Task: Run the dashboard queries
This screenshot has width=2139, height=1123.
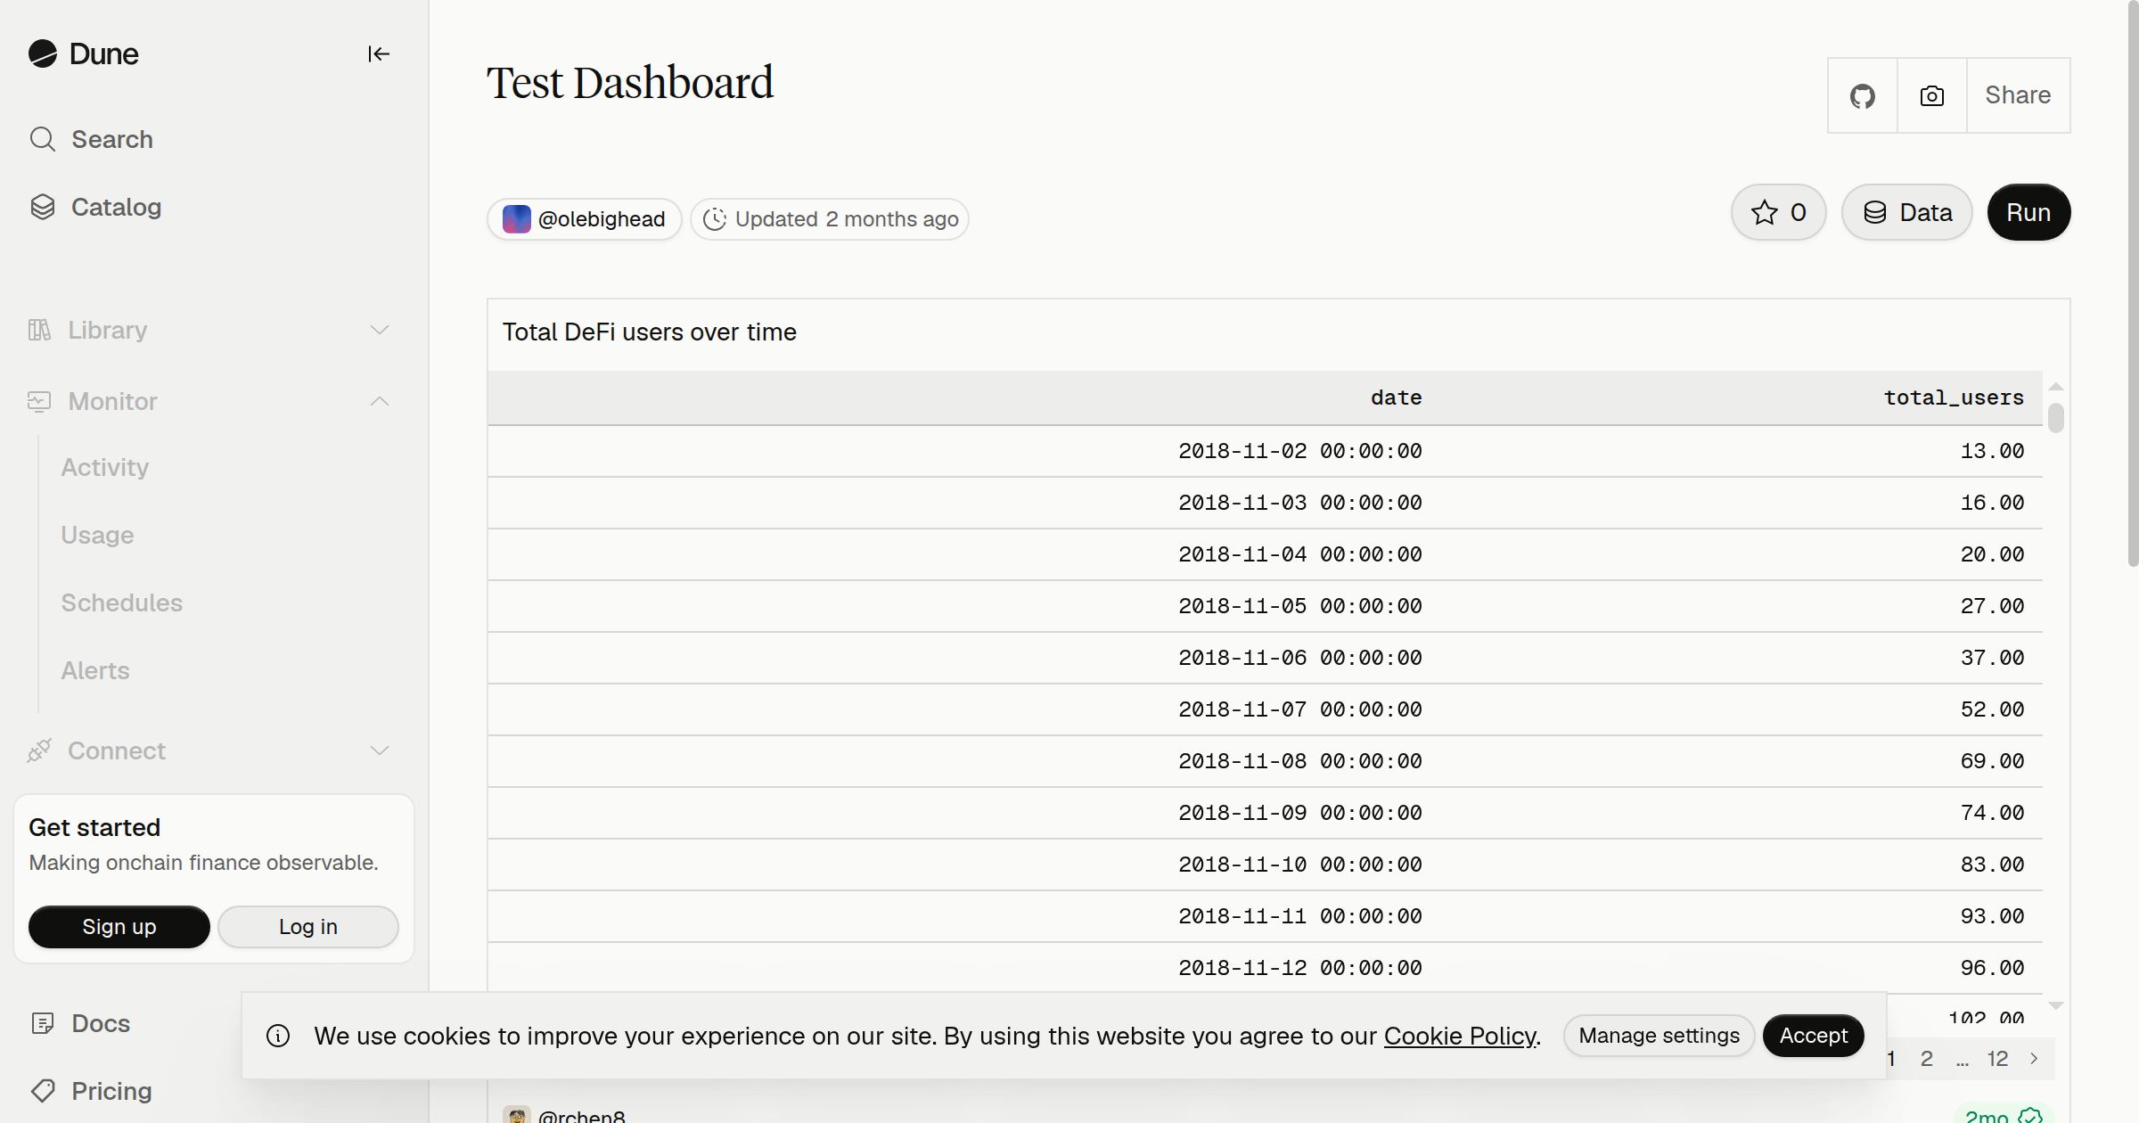Action: [2028, 212]
